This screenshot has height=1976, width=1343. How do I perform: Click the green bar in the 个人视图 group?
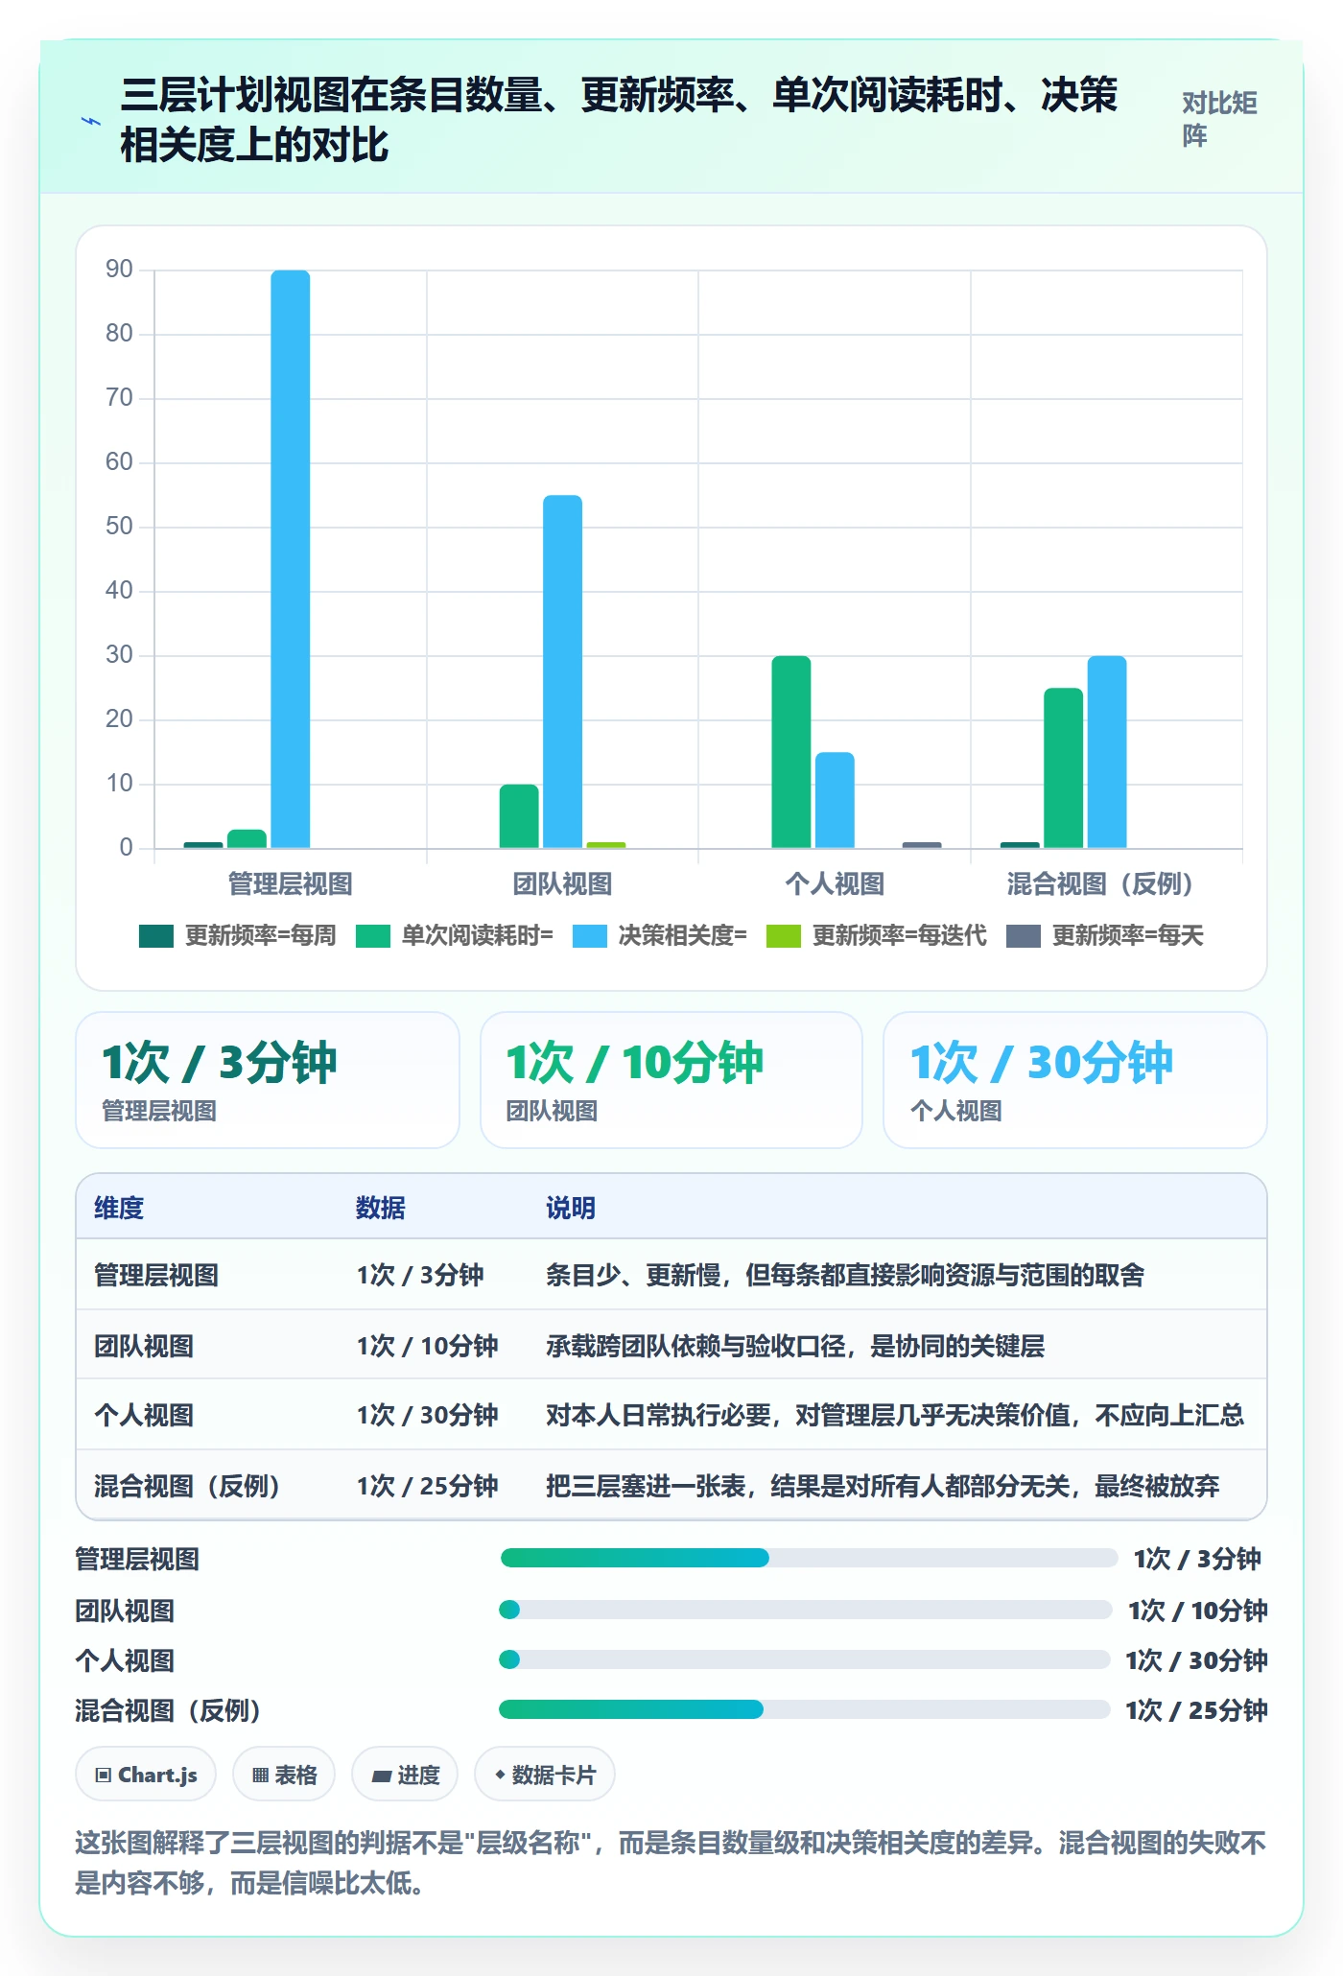[791, 752]
